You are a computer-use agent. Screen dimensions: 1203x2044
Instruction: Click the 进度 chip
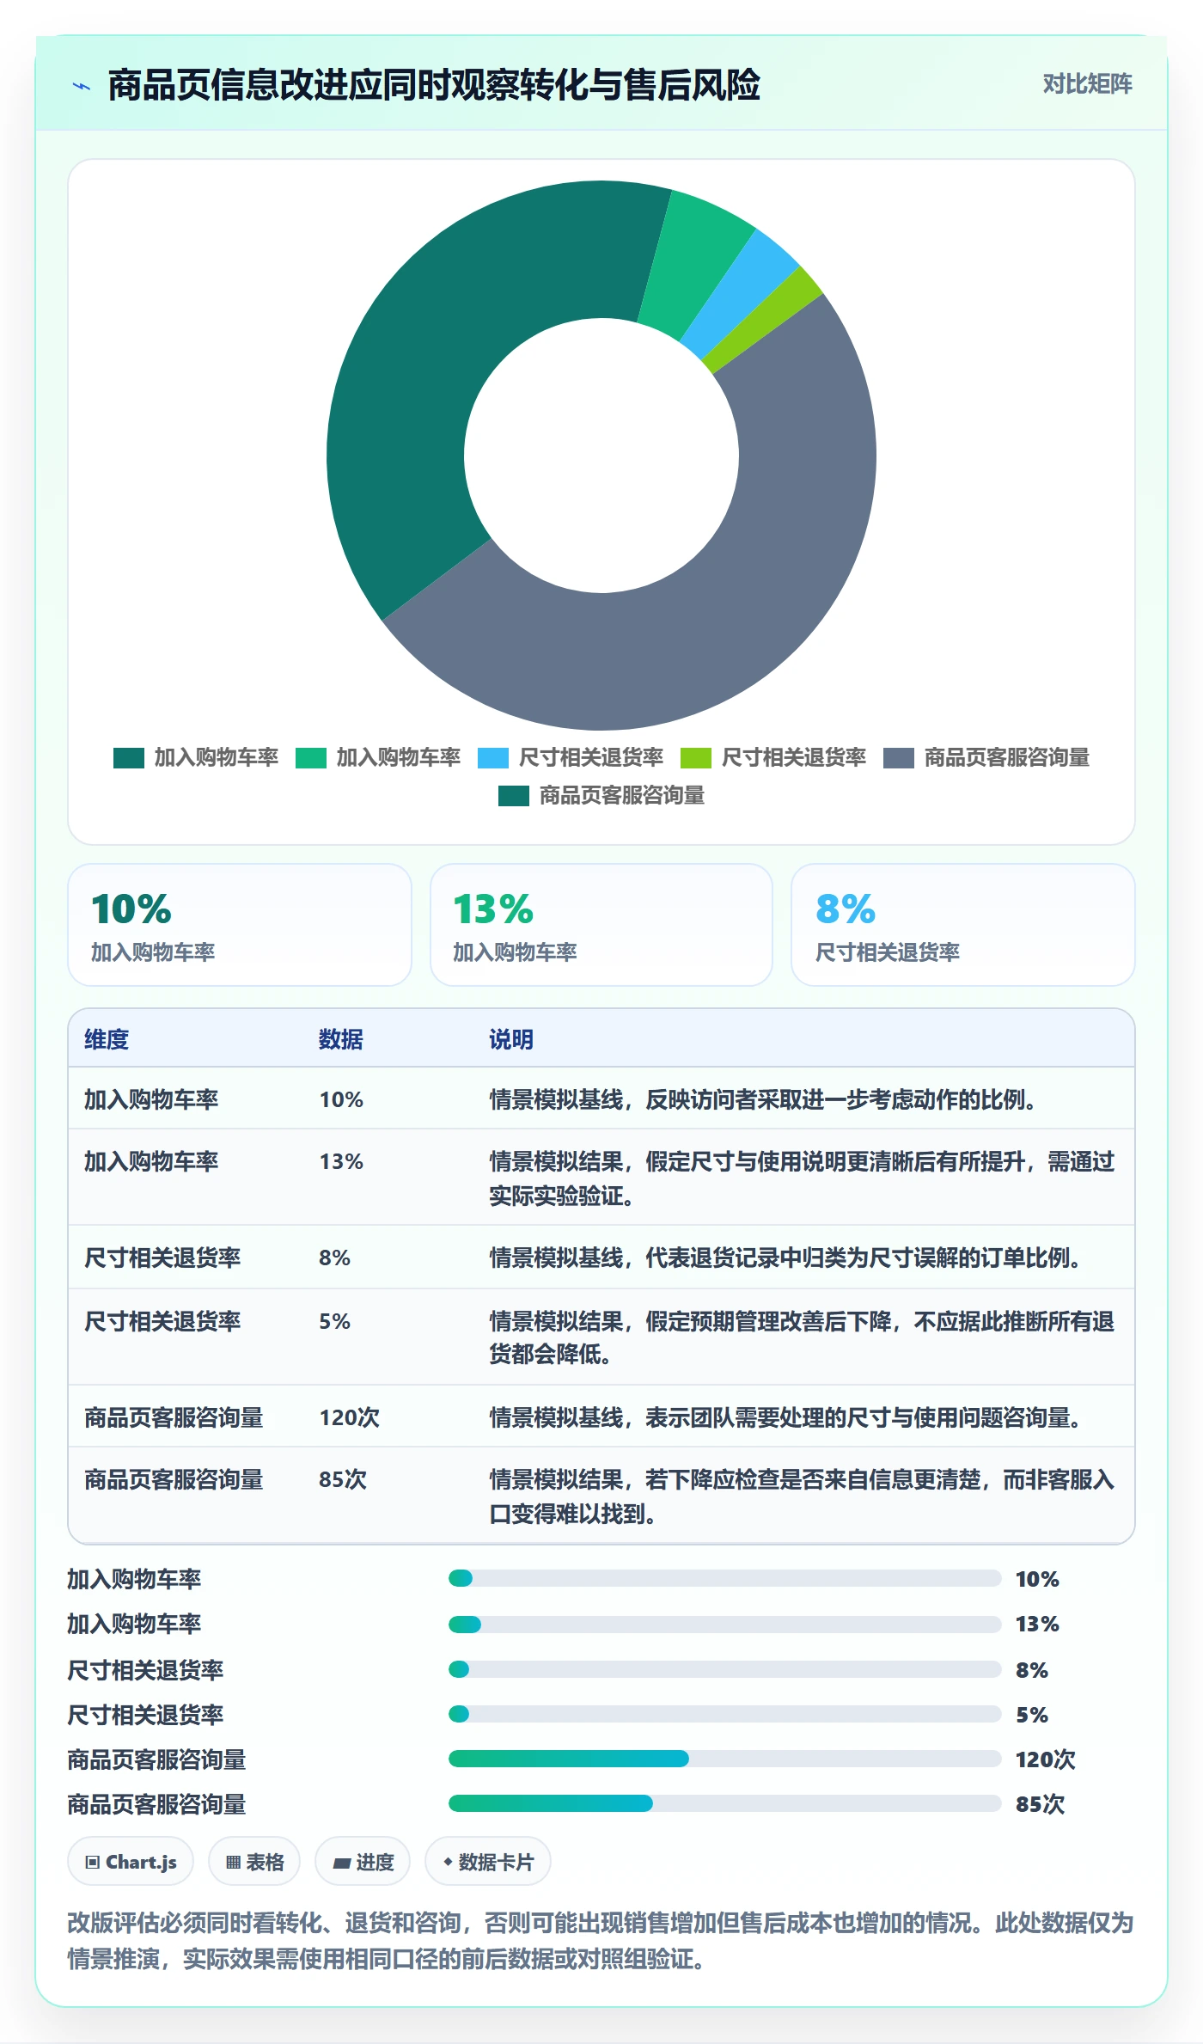pos(363,1862)
